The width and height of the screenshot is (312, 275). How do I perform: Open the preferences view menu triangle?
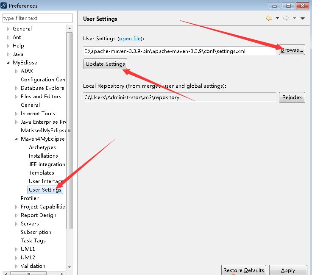[x=303, y=18]
